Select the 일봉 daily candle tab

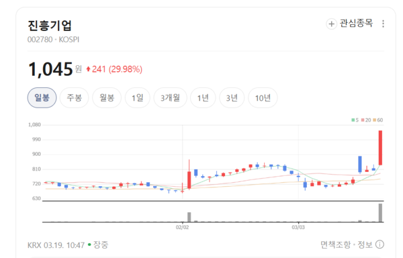pos(42,97)
